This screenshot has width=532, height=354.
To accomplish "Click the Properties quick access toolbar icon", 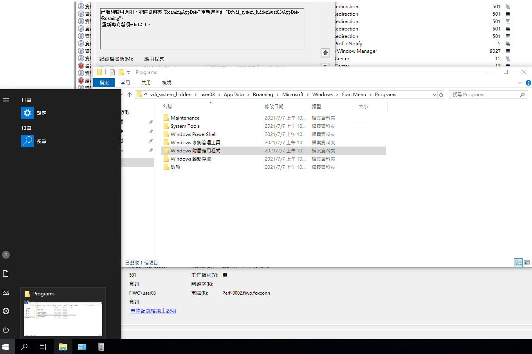I will [x=112, y=72].
